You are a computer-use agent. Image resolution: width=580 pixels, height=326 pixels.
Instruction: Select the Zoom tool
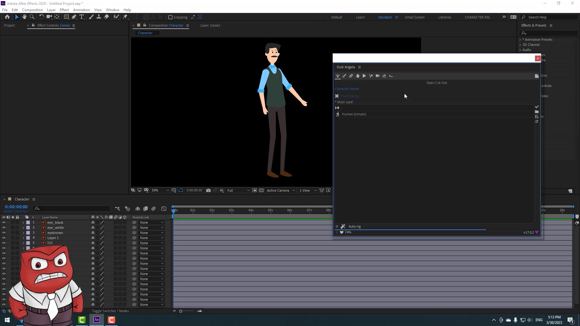pyautogui.click(x=32, y=17)
